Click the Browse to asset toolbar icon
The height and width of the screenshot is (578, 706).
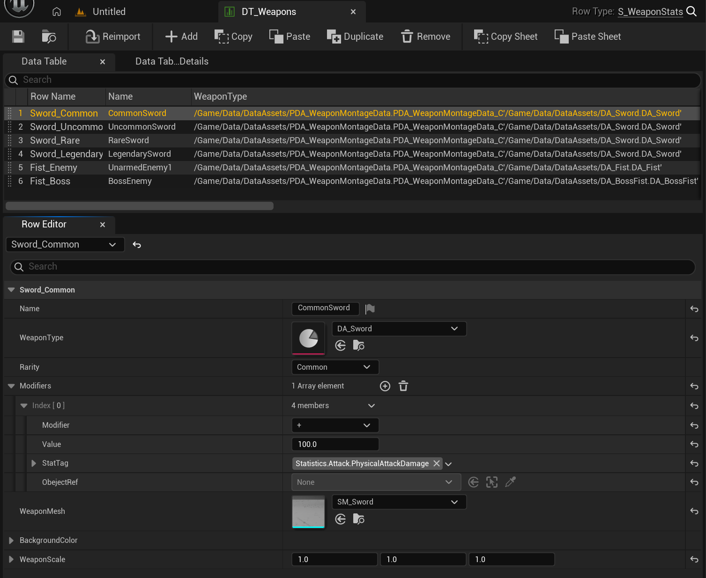[49, 37]
